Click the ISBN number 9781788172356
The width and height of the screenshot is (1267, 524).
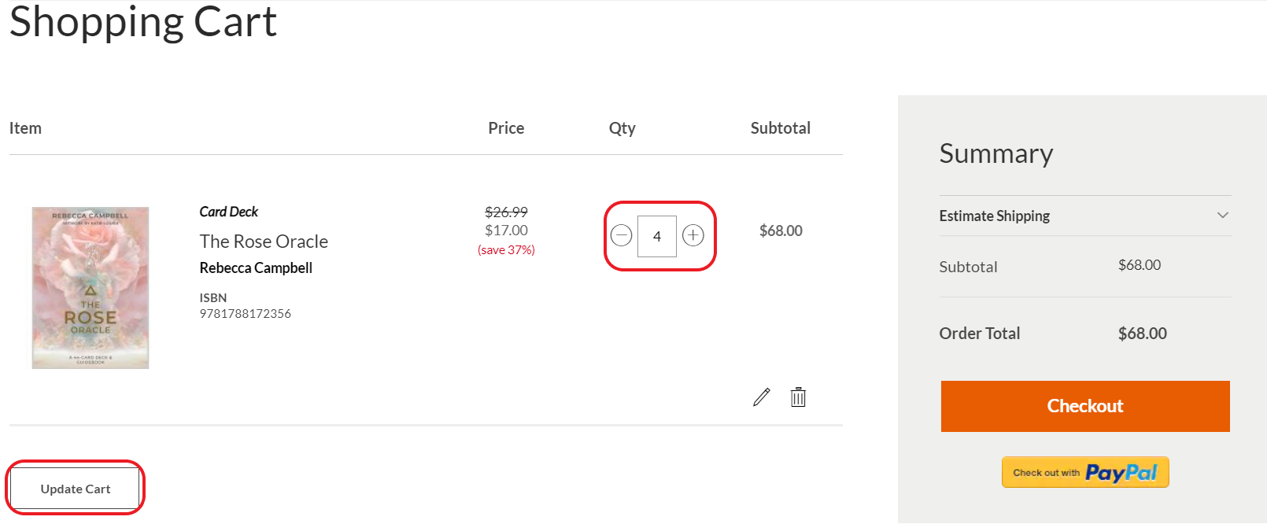coord(245,314)
